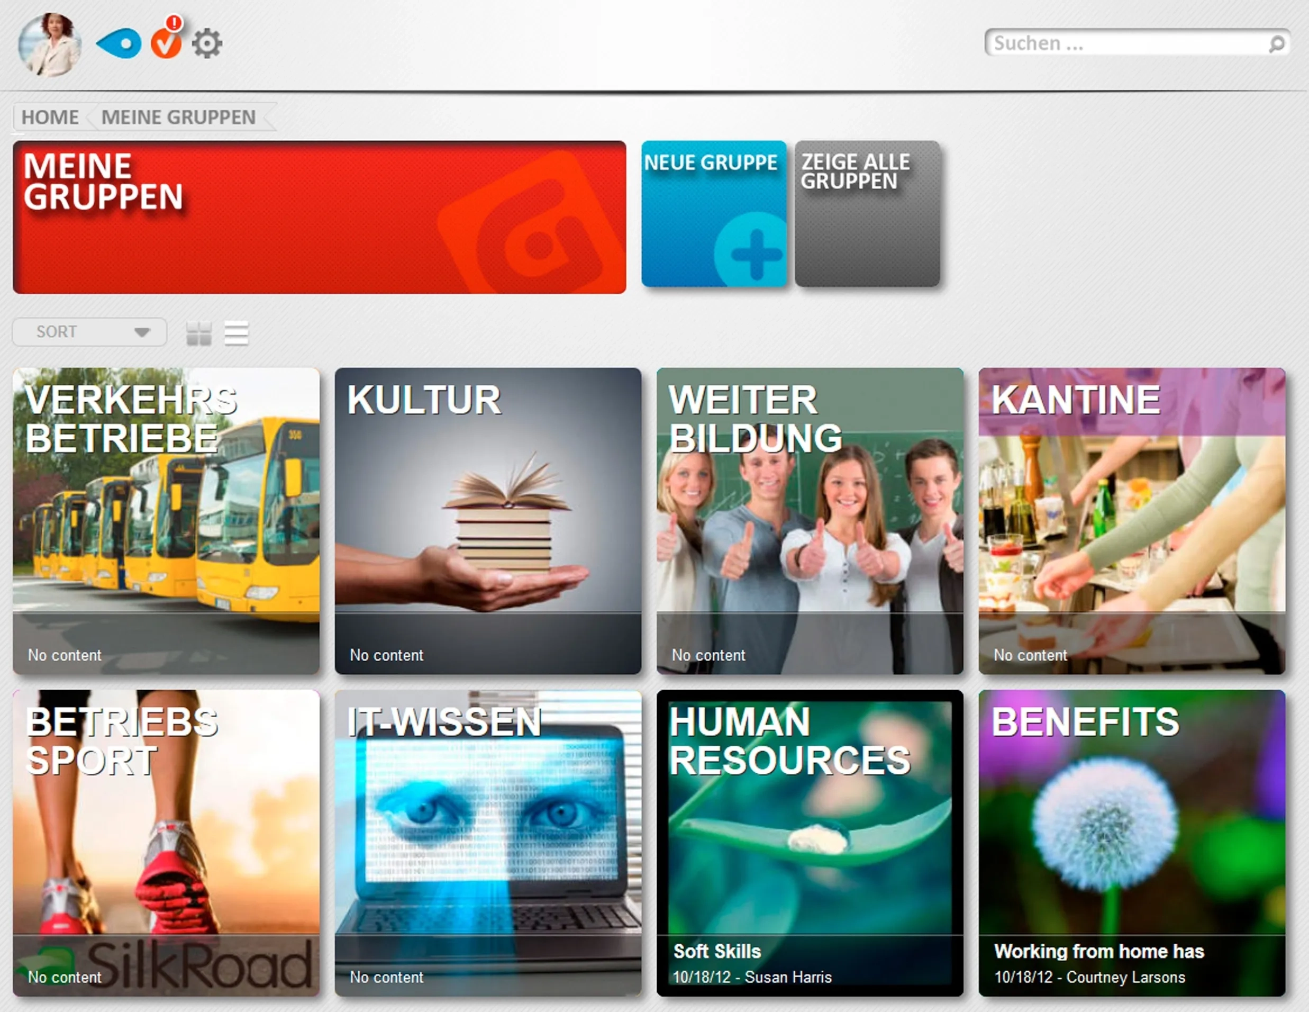Click the red MEINE GRUPPEN banner
This screenshot has width=1309, height=1012.
pos(319,217)
